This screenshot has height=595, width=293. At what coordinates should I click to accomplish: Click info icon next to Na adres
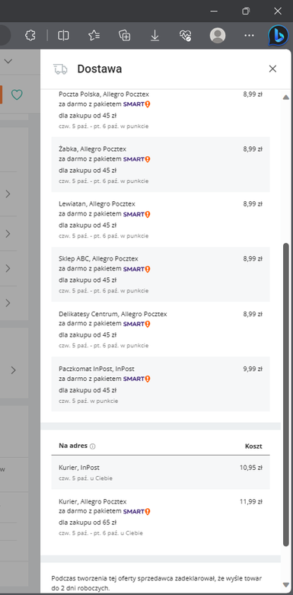coord(93,446)
